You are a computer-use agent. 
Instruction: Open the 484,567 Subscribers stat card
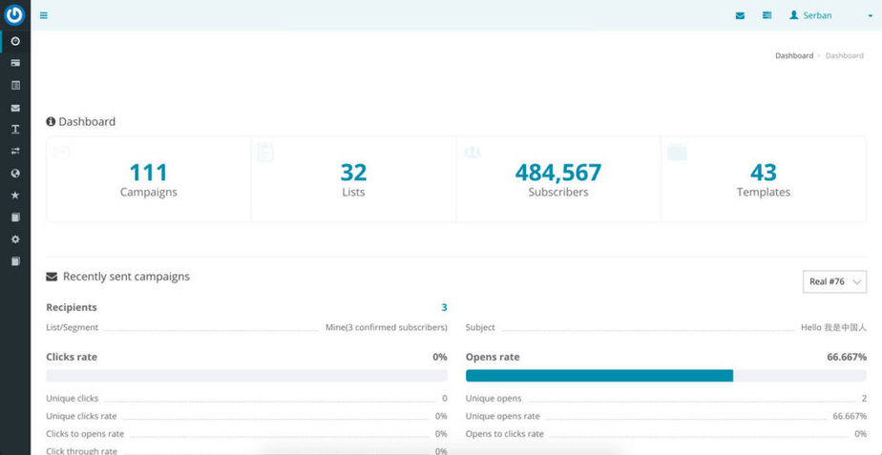558,179
